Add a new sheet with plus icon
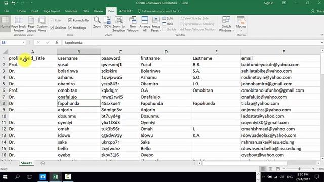 (43, 163)
